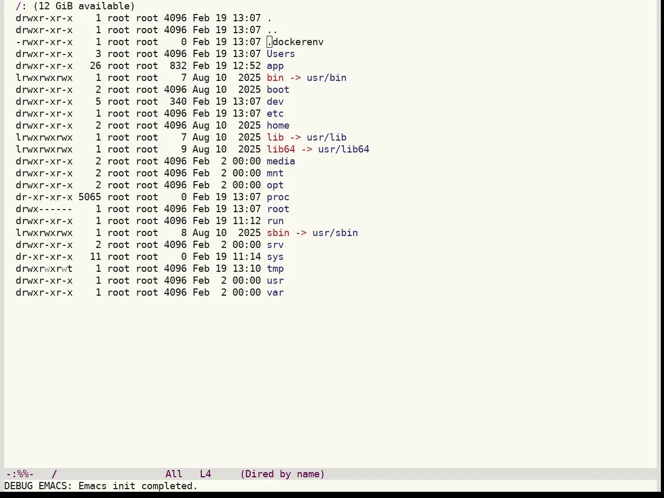Click permissions 'drwxrwxrwt' of tmp row
The height and width of the screenshot is (498, 664).
(x=44, y=269)
